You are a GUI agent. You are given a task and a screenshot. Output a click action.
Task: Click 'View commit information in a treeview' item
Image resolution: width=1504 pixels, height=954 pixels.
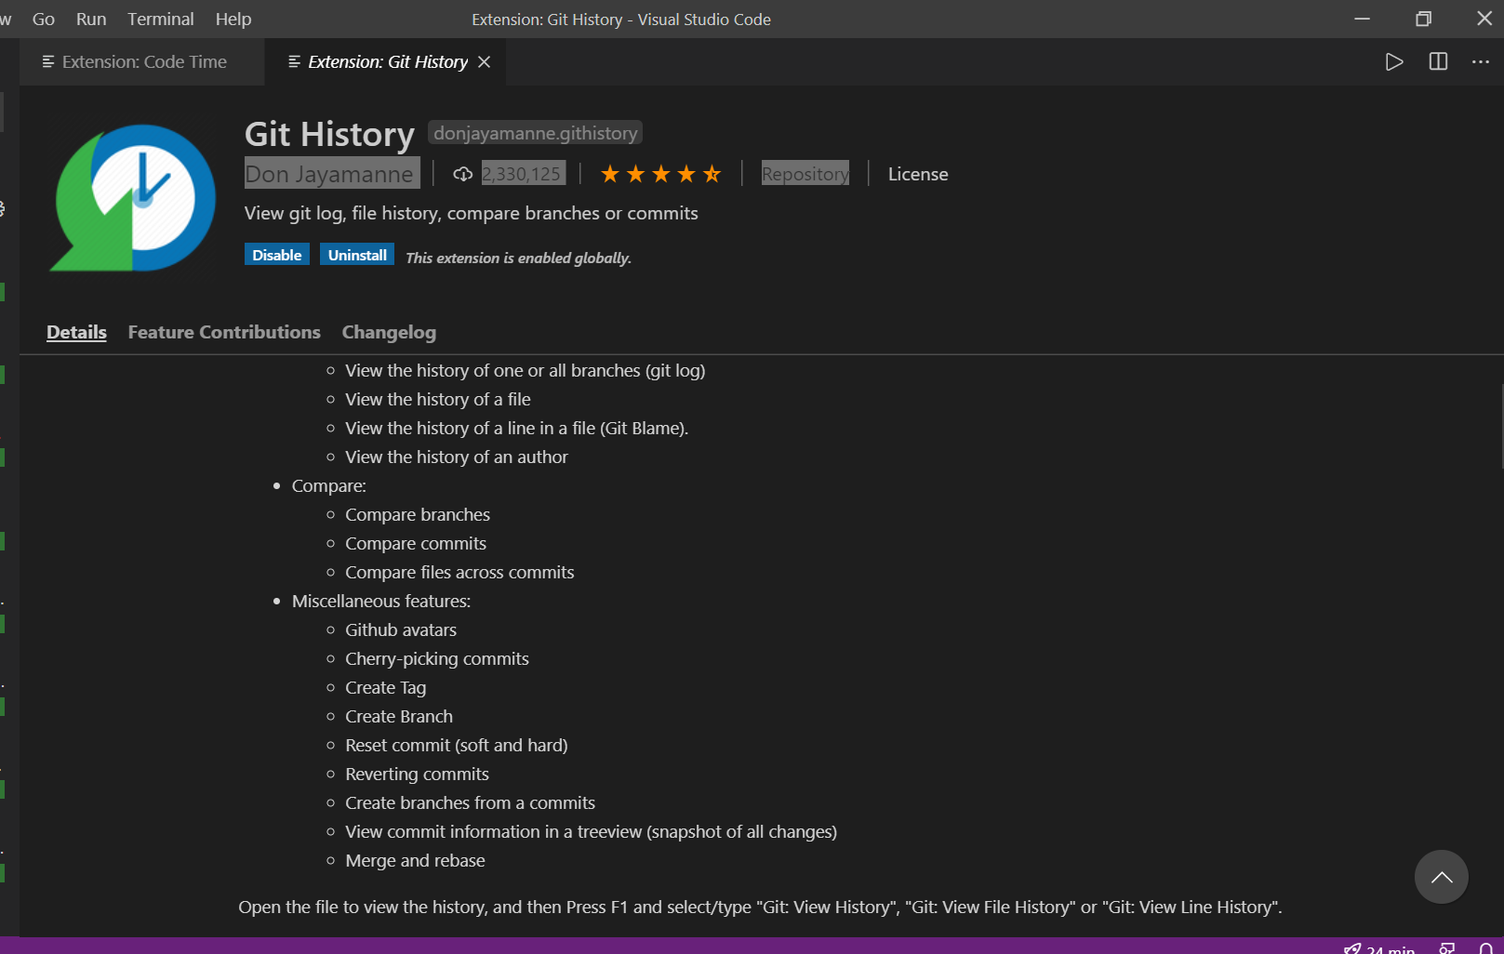pyautogui.click(x=591, y=831)
